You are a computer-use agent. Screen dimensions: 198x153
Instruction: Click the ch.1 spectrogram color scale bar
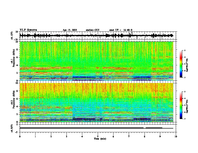[181, 64]
